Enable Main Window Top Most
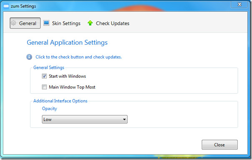 (x=44, y=87)
